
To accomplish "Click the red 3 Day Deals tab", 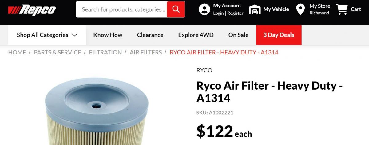I will pyautogui.click(x=279, y=35).
